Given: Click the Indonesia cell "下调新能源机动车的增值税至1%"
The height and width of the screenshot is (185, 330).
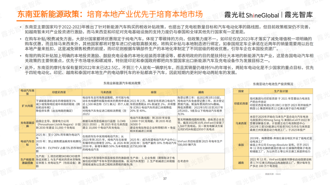Looking at the screenshot, I should (x=59, y=106).
